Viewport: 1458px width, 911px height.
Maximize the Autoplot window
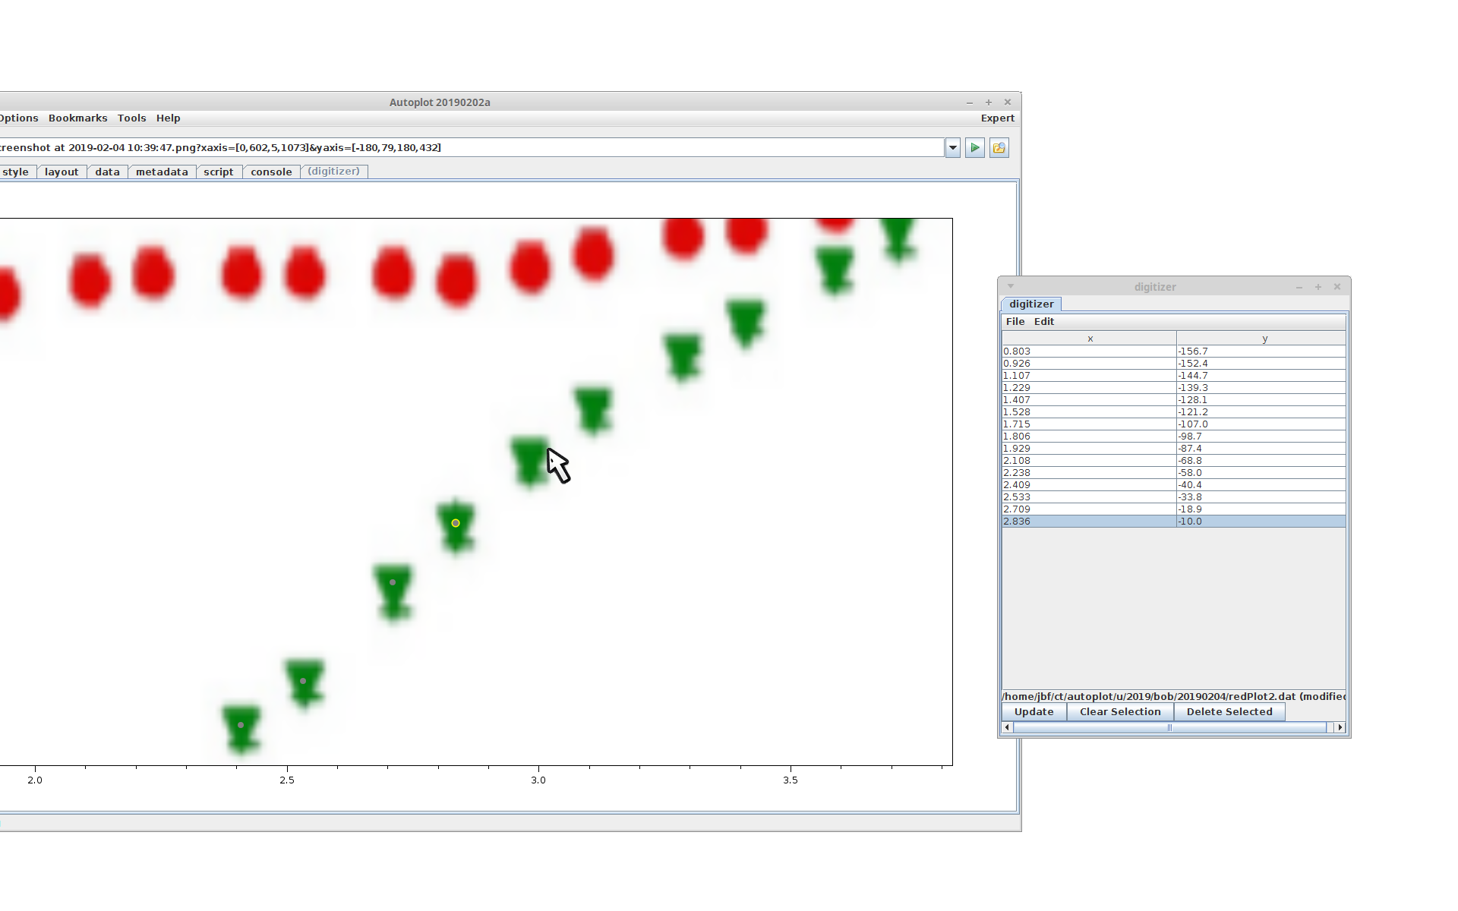pos(989,102)
